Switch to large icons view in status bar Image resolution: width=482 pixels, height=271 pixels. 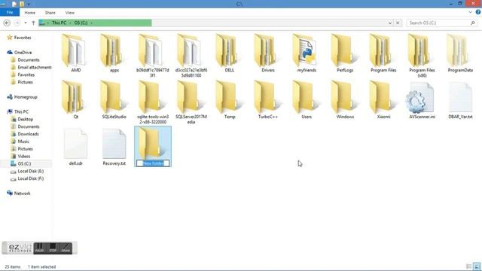tap(477, 266)
